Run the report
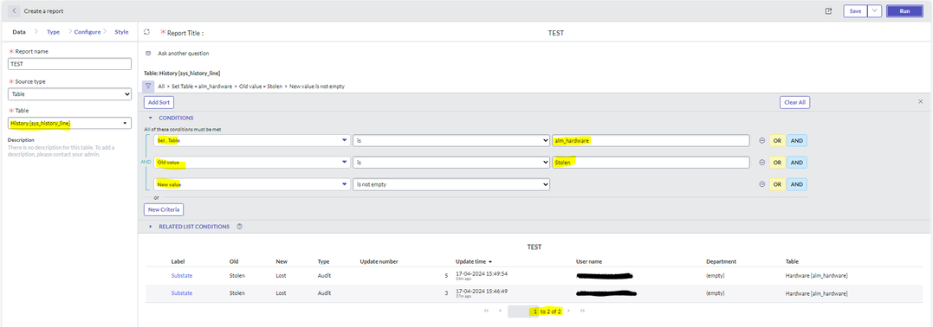This screenshot has width=933, height=327. [x=904, y=11]
